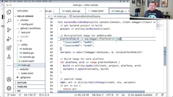The height and width of the screenshot is (97, 173).
Task: Click the code minimap preview
Action: tap(159, 25)
